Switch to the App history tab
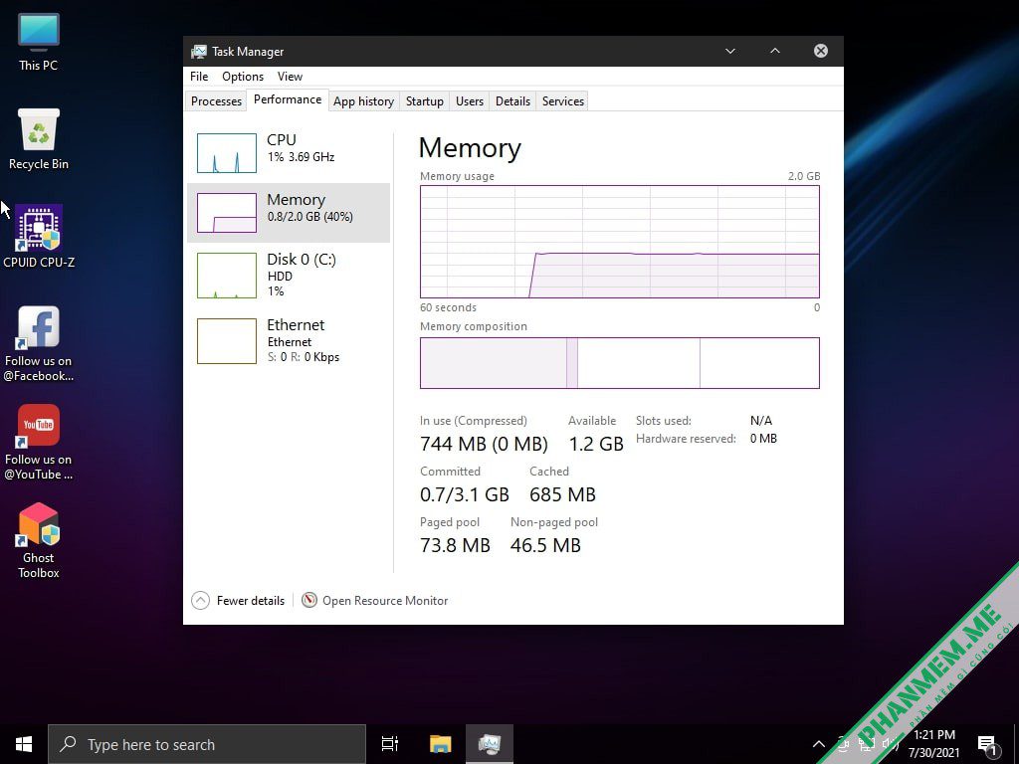The height and width of the screenshot is (764, 1019). pos(364,101)
